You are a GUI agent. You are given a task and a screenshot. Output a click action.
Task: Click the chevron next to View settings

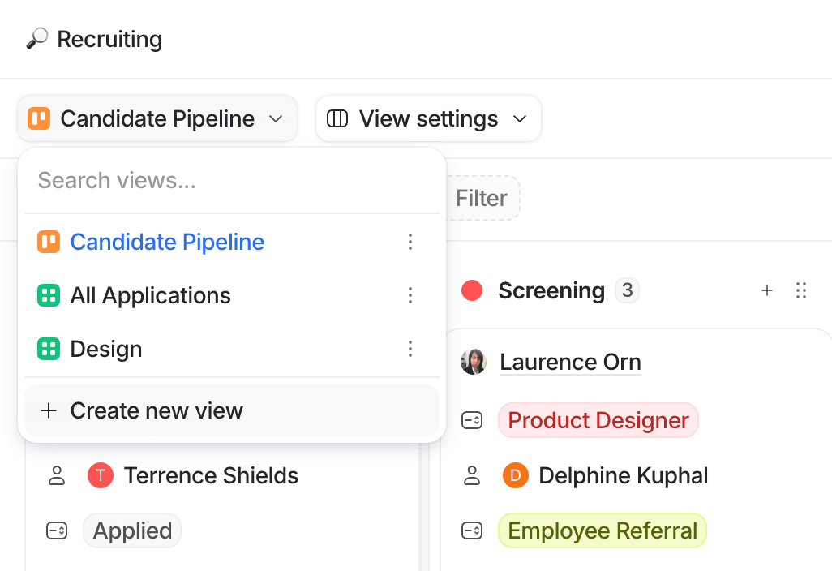pyautogui.click(x=520, y=119)
